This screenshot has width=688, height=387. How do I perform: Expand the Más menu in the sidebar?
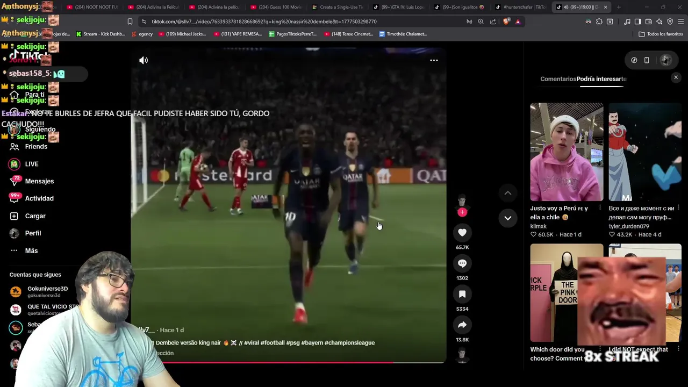point(31,250)
